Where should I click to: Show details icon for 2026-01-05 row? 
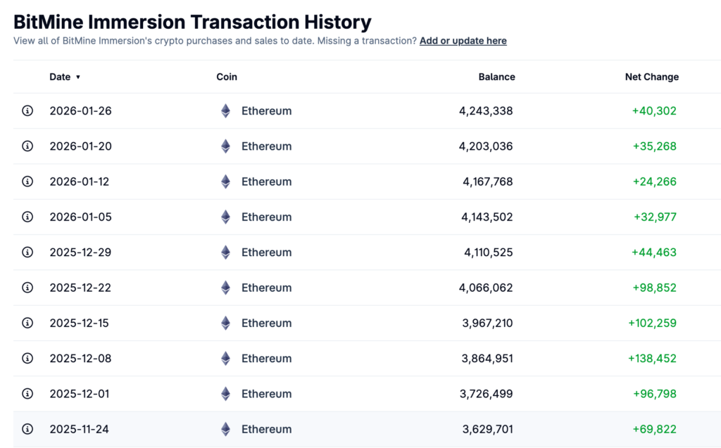click(x=27, y=217)
